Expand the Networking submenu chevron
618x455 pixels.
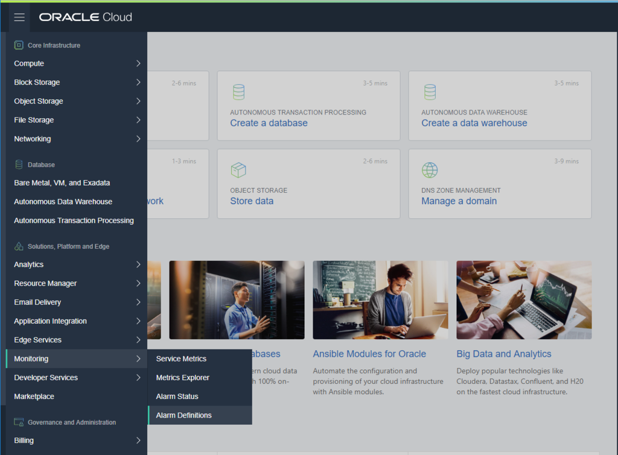point(138,139)
